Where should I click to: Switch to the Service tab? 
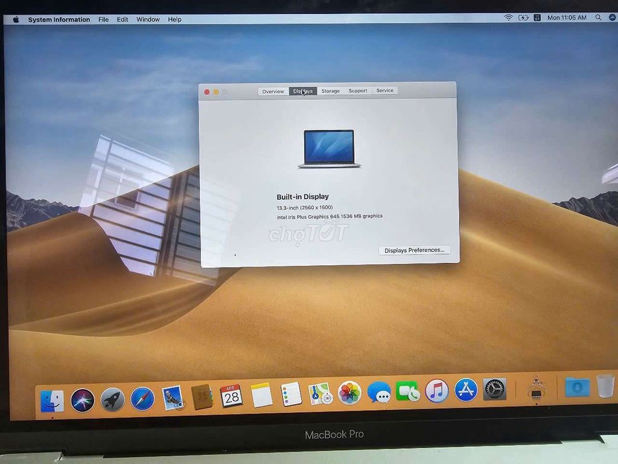[385, 91]
